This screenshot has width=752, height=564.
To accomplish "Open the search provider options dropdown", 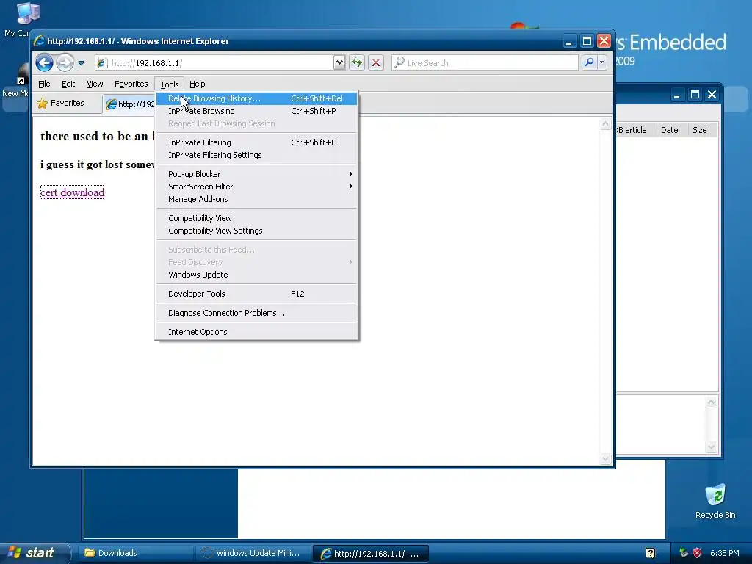I will [601, 62].
